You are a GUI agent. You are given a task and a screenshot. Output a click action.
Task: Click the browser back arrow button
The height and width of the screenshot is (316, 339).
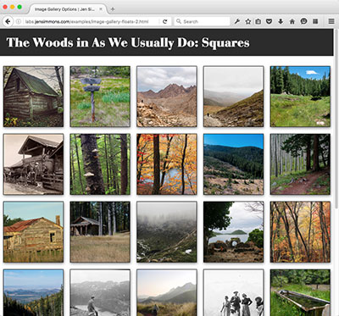click(8, 21)
